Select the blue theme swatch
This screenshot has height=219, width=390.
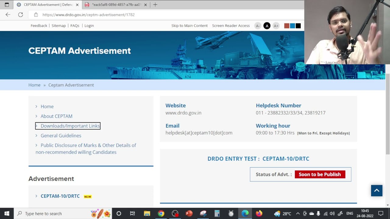click(x=292, y=26)
